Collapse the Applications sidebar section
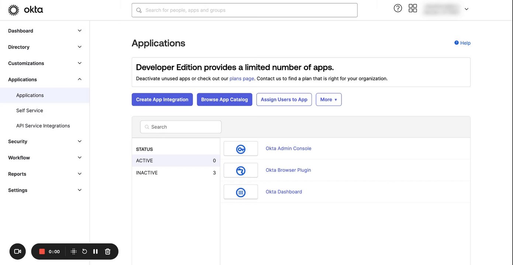This screenshot has height=265, width=513. [79, 79]
